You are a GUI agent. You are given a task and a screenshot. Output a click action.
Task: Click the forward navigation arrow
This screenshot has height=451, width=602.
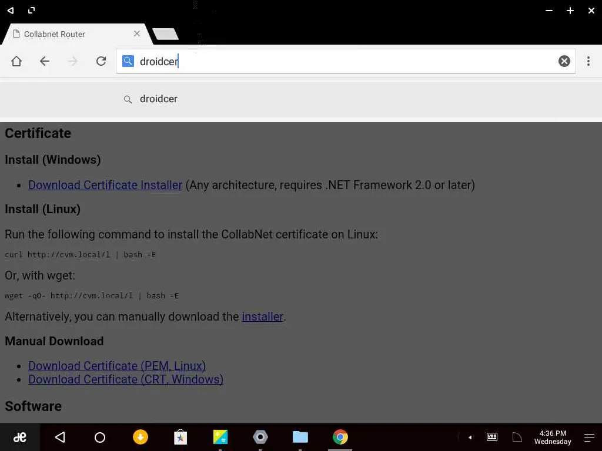tap(72, 61)
